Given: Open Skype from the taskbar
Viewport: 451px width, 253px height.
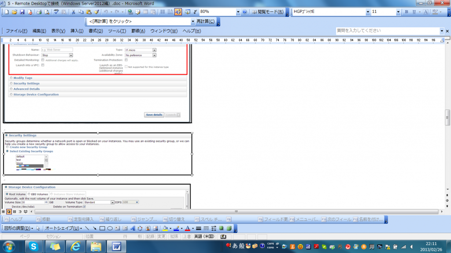Looking at the screenshot, I should point(33,246).
